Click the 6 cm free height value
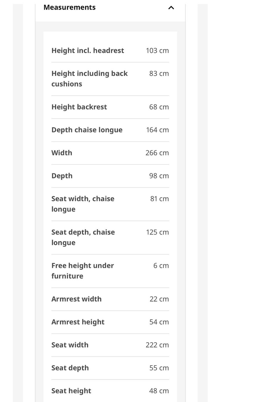The width and height of the screenshot is (265, 402). tap(161, 266)
